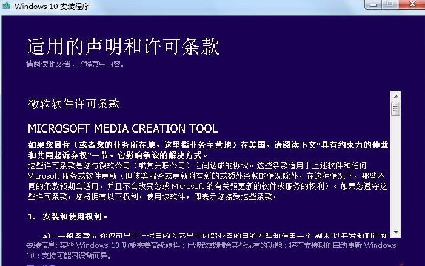
Task: Maximize the Windows 10 安装程序 window
Action: [x=389, y=5]
